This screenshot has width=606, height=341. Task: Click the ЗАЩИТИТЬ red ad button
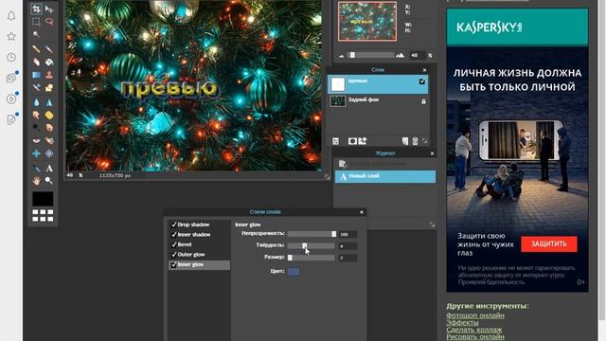pos(549,244)
